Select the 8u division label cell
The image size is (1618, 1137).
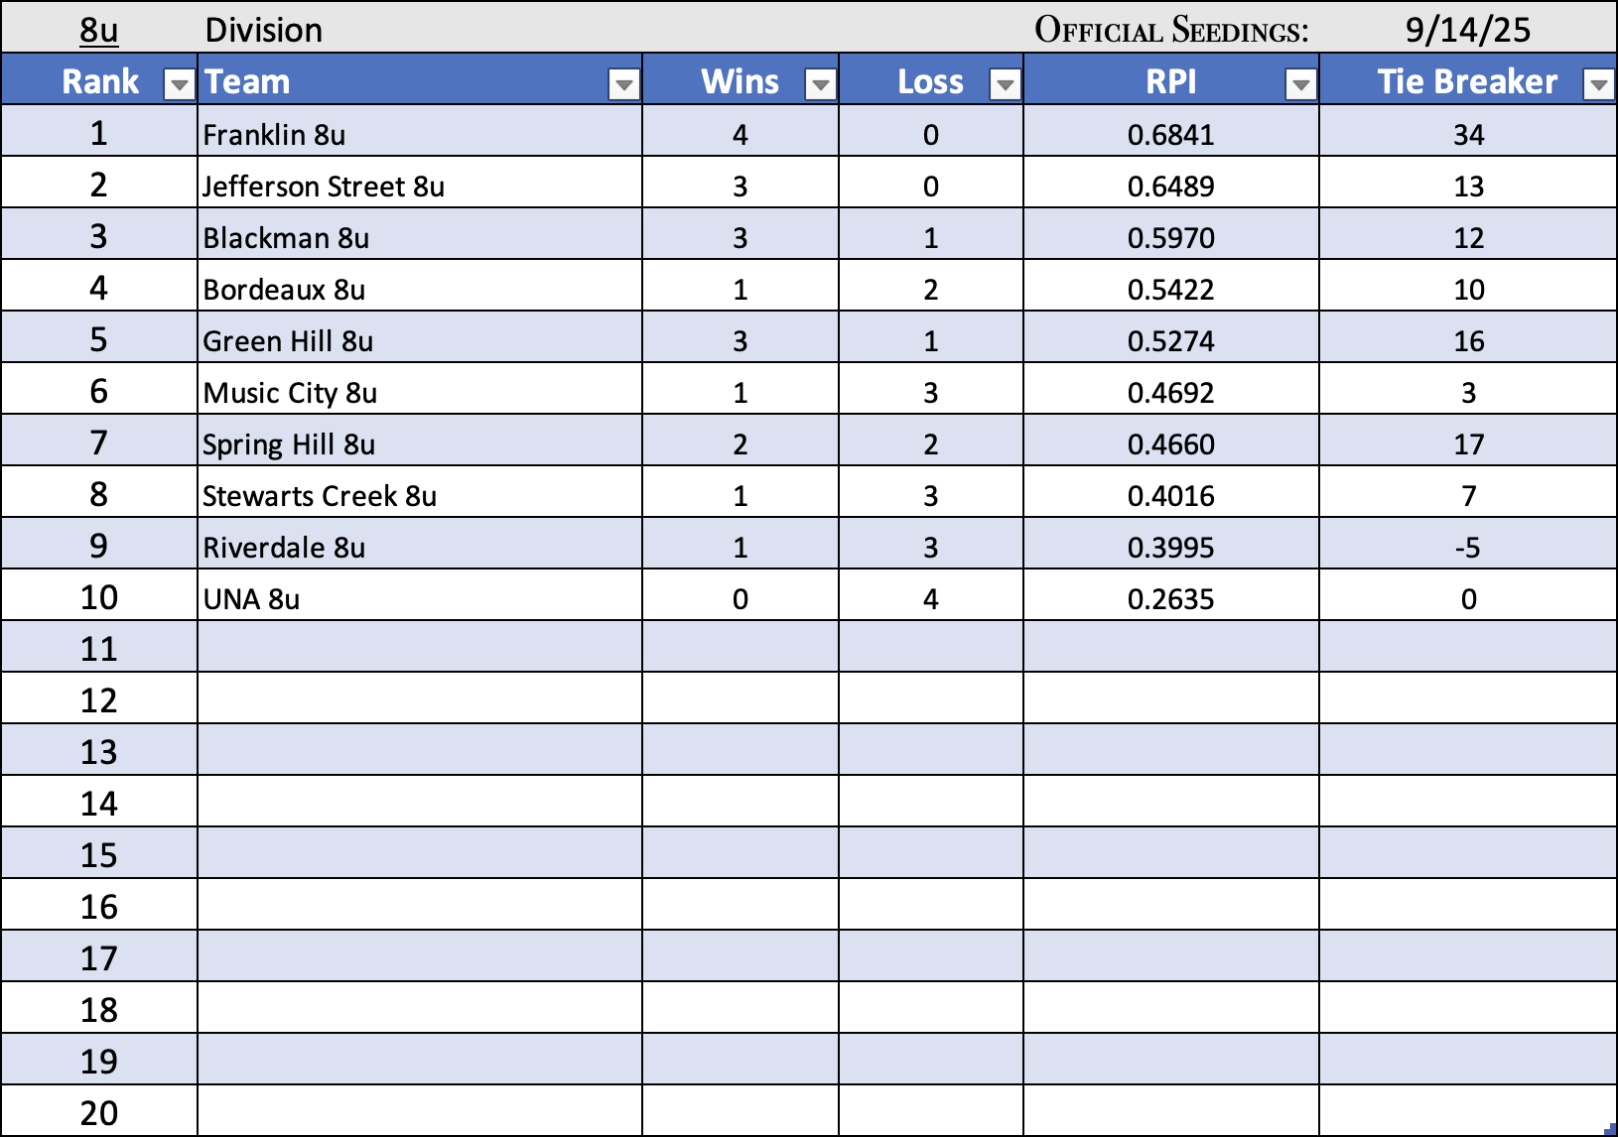point(99,30)
